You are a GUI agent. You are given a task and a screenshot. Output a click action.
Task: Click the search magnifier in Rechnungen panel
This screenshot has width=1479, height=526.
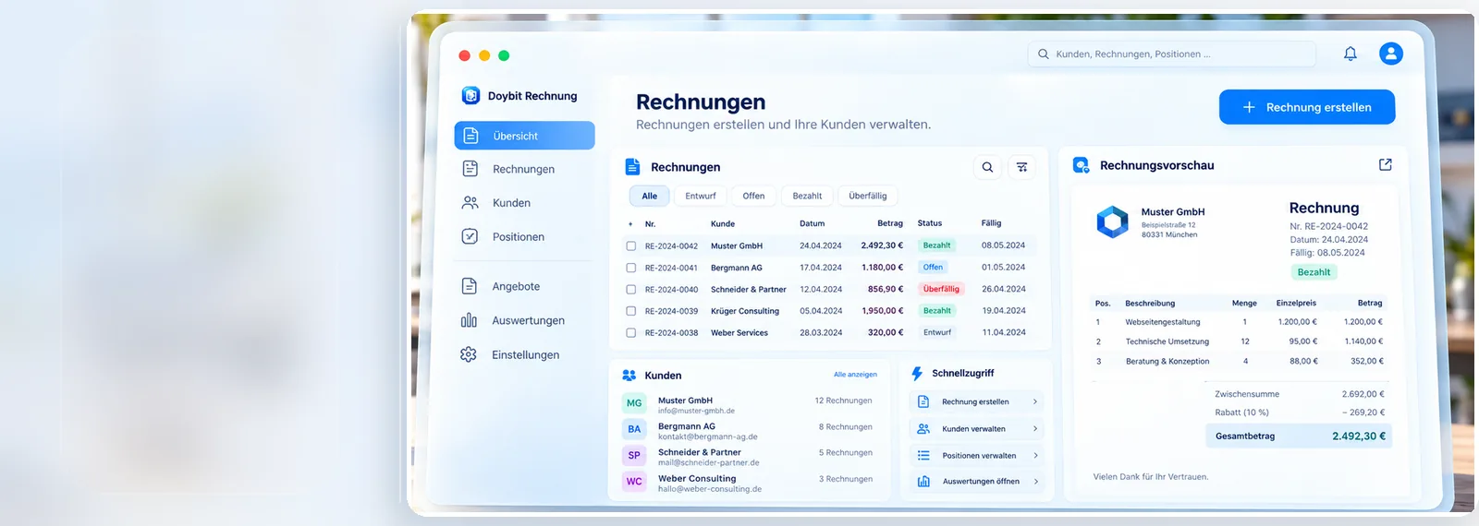point(987,167)
